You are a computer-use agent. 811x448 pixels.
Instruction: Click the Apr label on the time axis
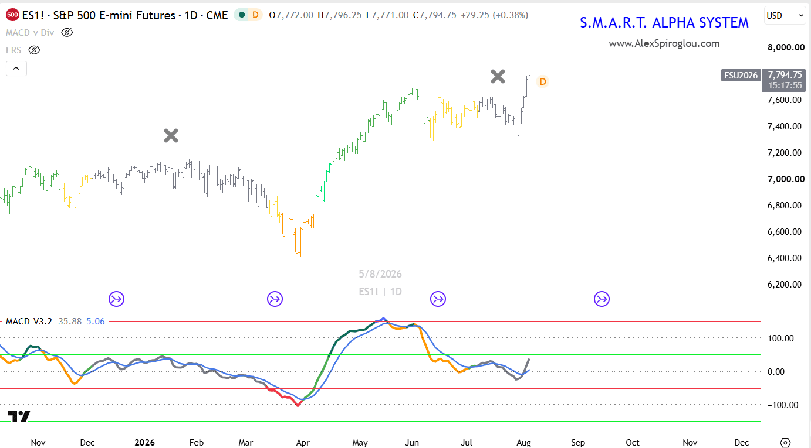[303, 443]
